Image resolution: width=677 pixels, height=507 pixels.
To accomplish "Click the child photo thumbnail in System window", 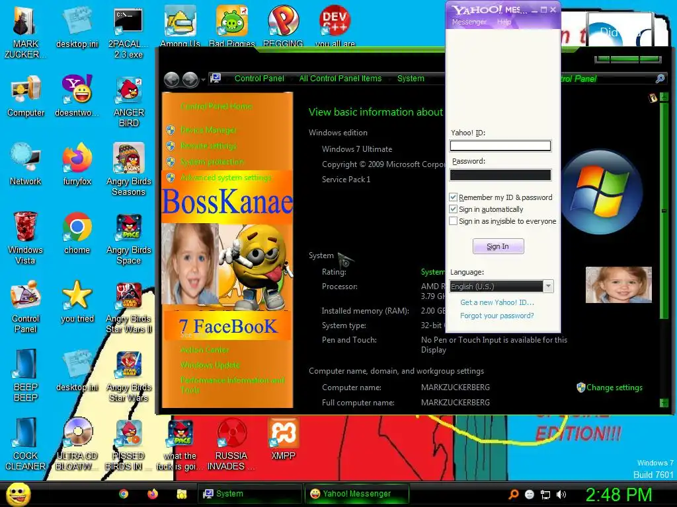I will pos(619,285).
